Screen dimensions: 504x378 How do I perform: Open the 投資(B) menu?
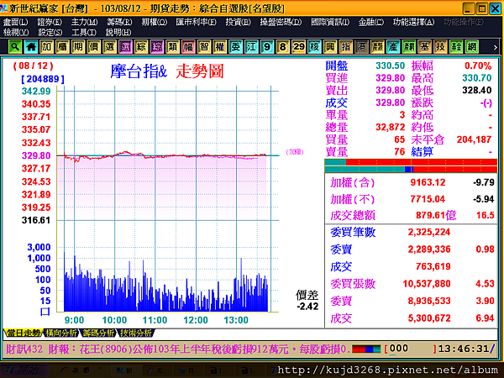(x=239, y=22)
